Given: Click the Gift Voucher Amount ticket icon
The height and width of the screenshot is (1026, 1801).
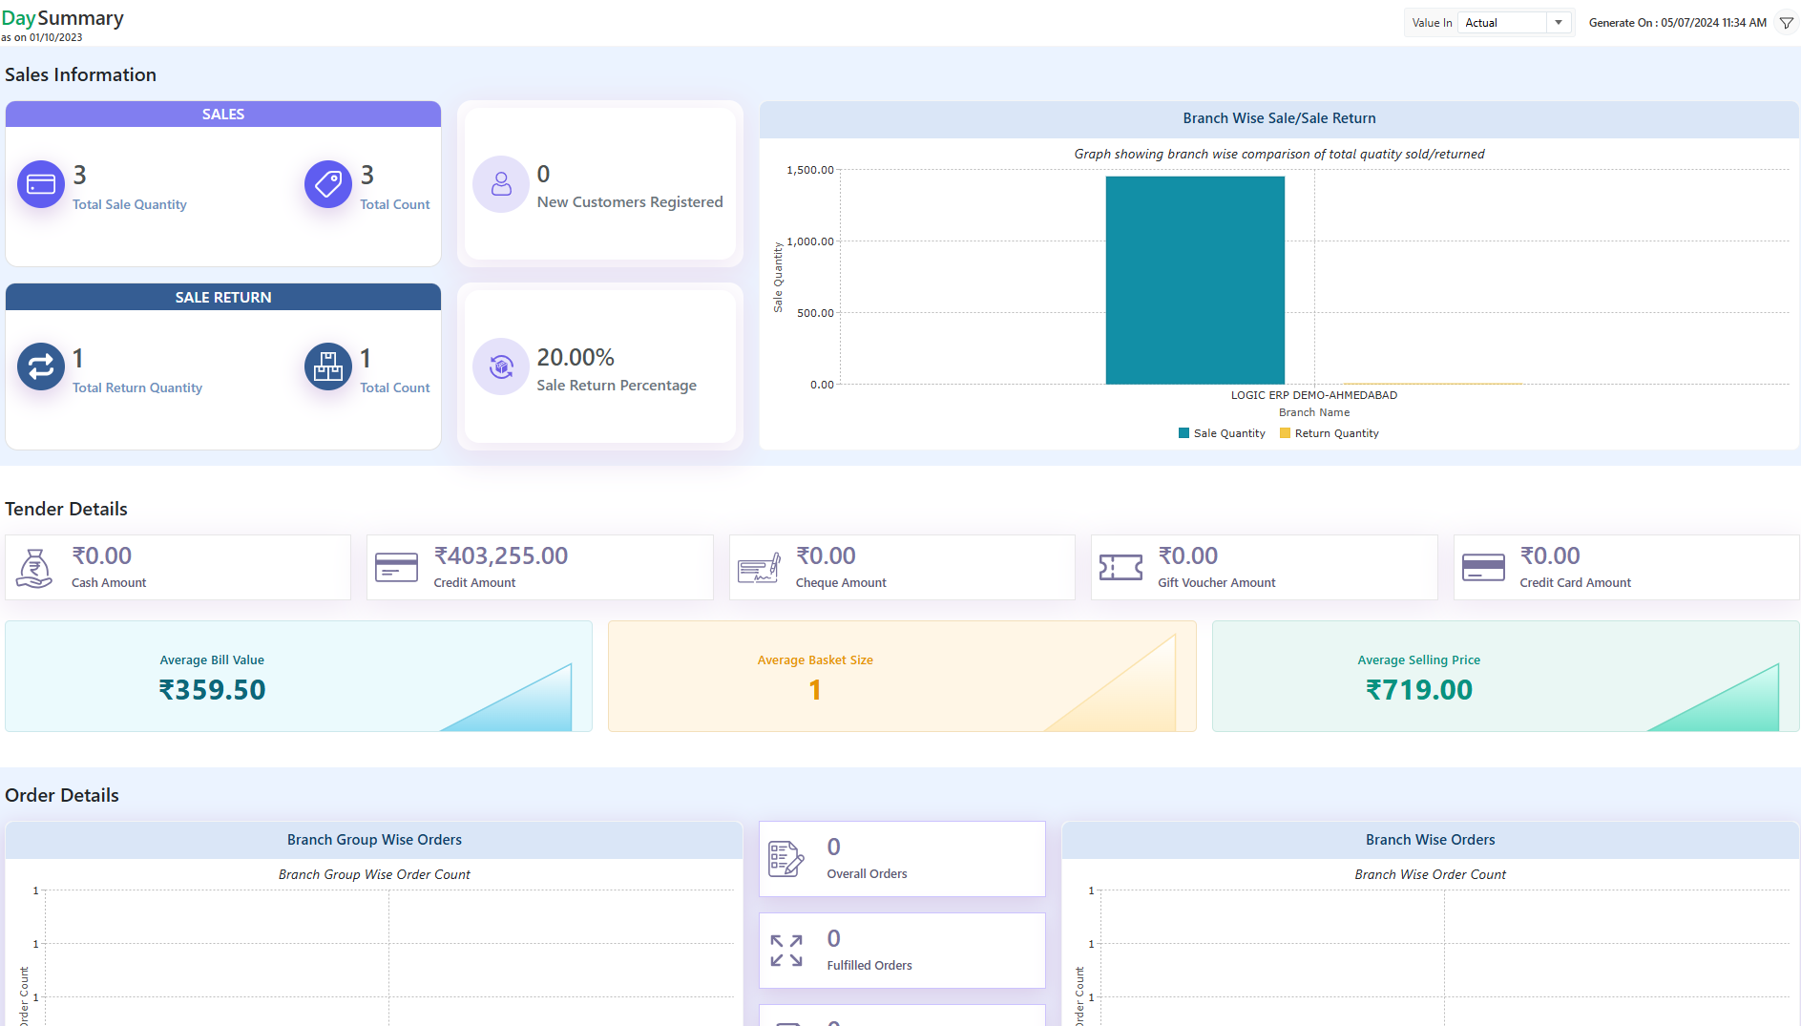Looking at the screenshot, I should pyautogui.click(x=1120, y=568).
